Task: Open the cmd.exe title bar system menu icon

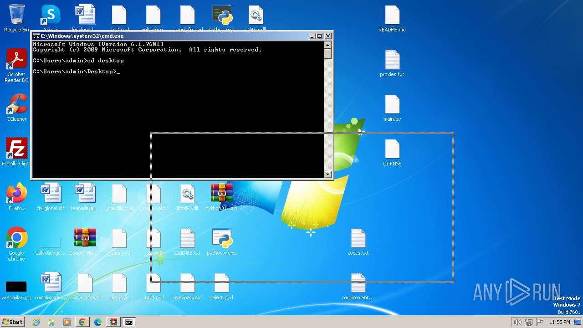Action: [36, 36]
